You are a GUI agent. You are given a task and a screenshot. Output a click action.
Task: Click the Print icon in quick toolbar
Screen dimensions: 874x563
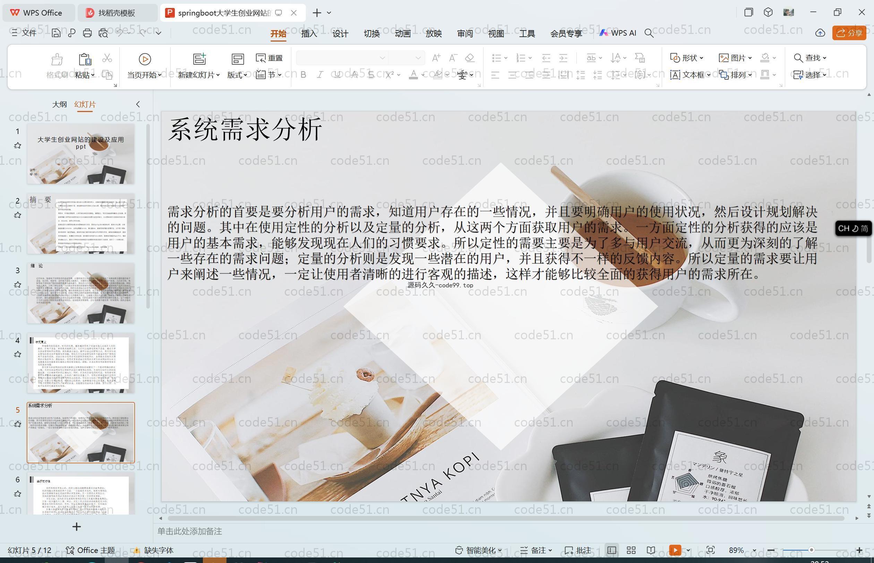pyautogui.click(x=87, y=33)
